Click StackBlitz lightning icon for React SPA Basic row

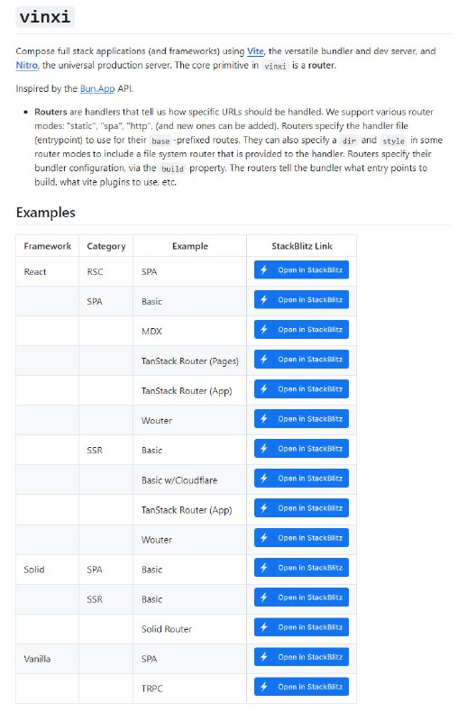(x=264, y=300)
